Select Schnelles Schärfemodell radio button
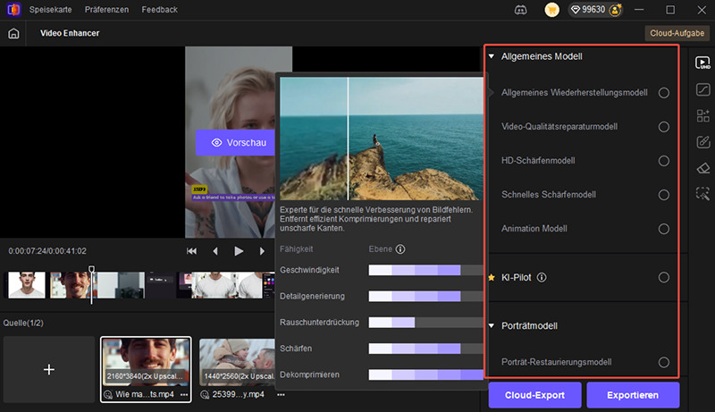Screen dimensions: 715x412 coord(664,195)
